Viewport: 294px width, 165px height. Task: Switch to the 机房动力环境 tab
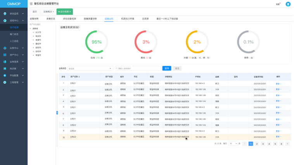point(127,19)
